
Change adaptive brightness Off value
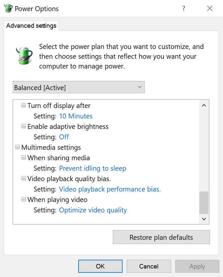64,137
